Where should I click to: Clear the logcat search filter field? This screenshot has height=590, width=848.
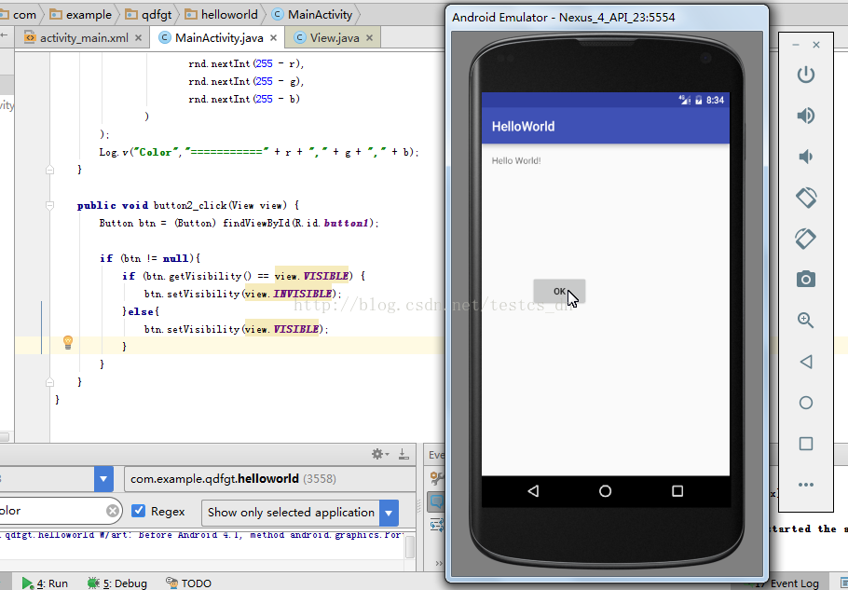tap(113, 511)
